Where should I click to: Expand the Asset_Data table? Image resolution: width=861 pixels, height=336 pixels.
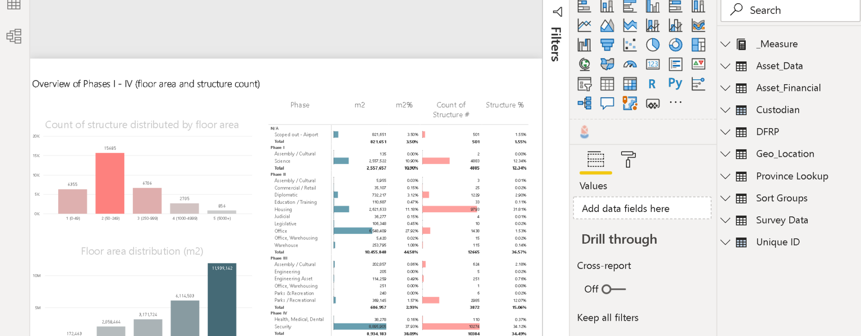pyautogui.click(x=726, y=66)
